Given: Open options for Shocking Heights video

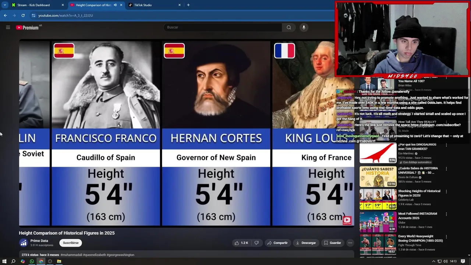Looking at the screenshot, I should (446, 192).
